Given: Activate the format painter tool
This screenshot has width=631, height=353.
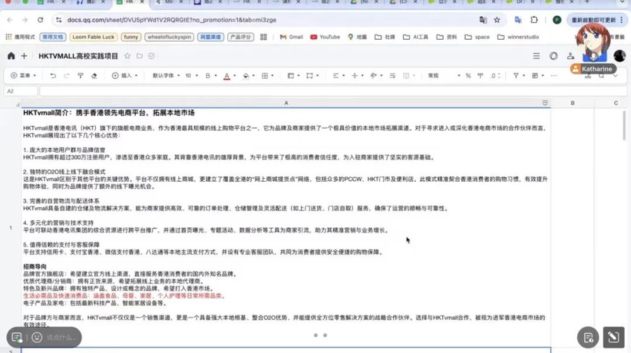Looking at the screenshot, I should [81, 76].
